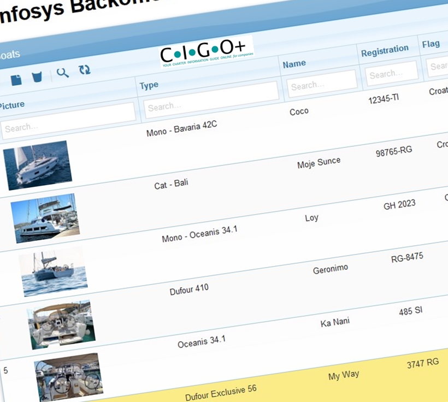Focus the Registration column search field
The width and height of the screenshot is (448, 402).
tap(391, 70)
